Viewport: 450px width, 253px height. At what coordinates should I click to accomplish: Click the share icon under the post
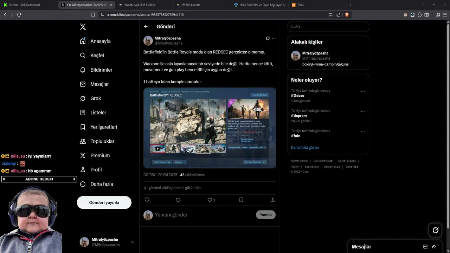tap(272, 200)
